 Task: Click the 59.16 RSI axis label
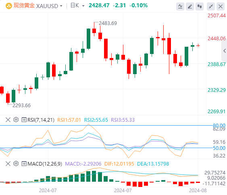pos(219,142)
